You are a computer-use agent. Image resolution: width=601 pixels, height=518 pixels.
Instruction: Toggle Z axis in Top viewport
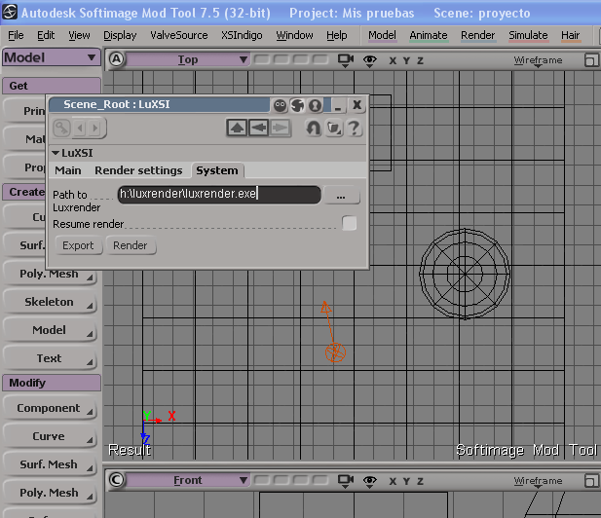pos(420,60)
